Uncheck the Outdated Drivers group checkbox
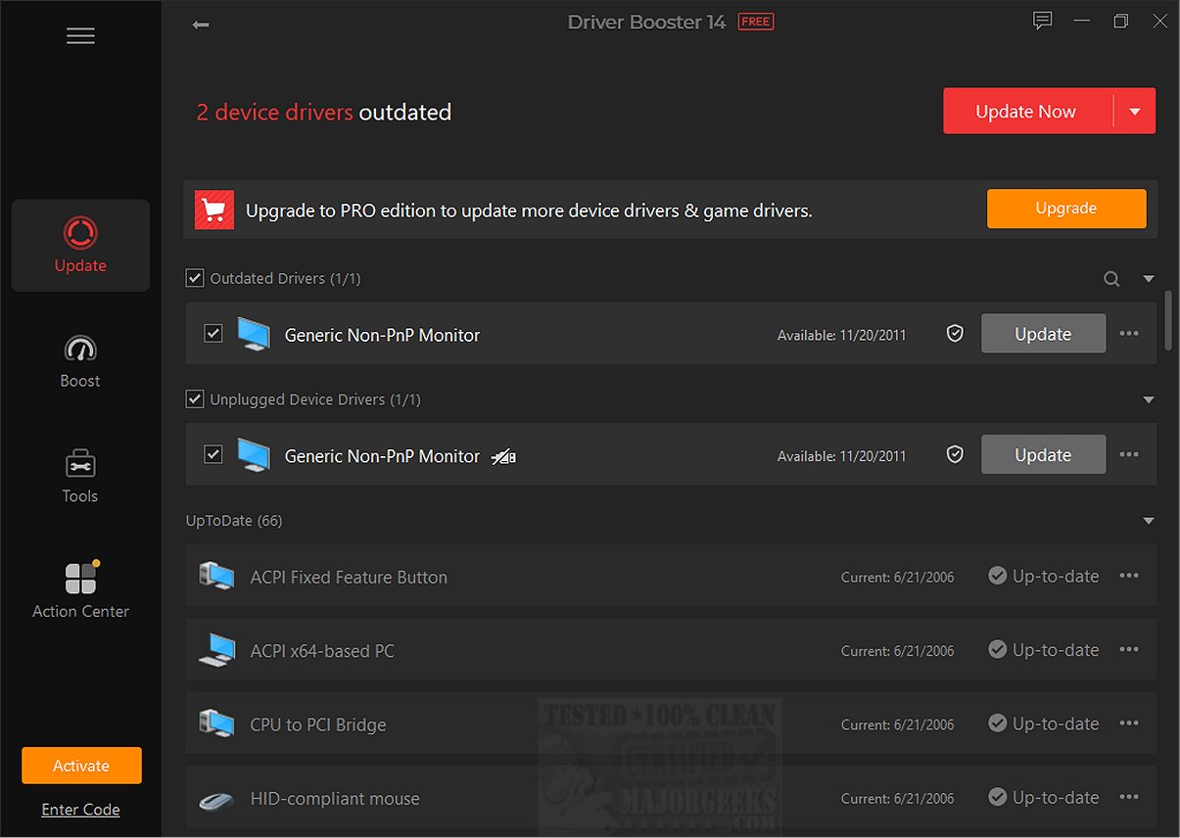Viewport: 1180px width, 838px height. click(195, 279)
